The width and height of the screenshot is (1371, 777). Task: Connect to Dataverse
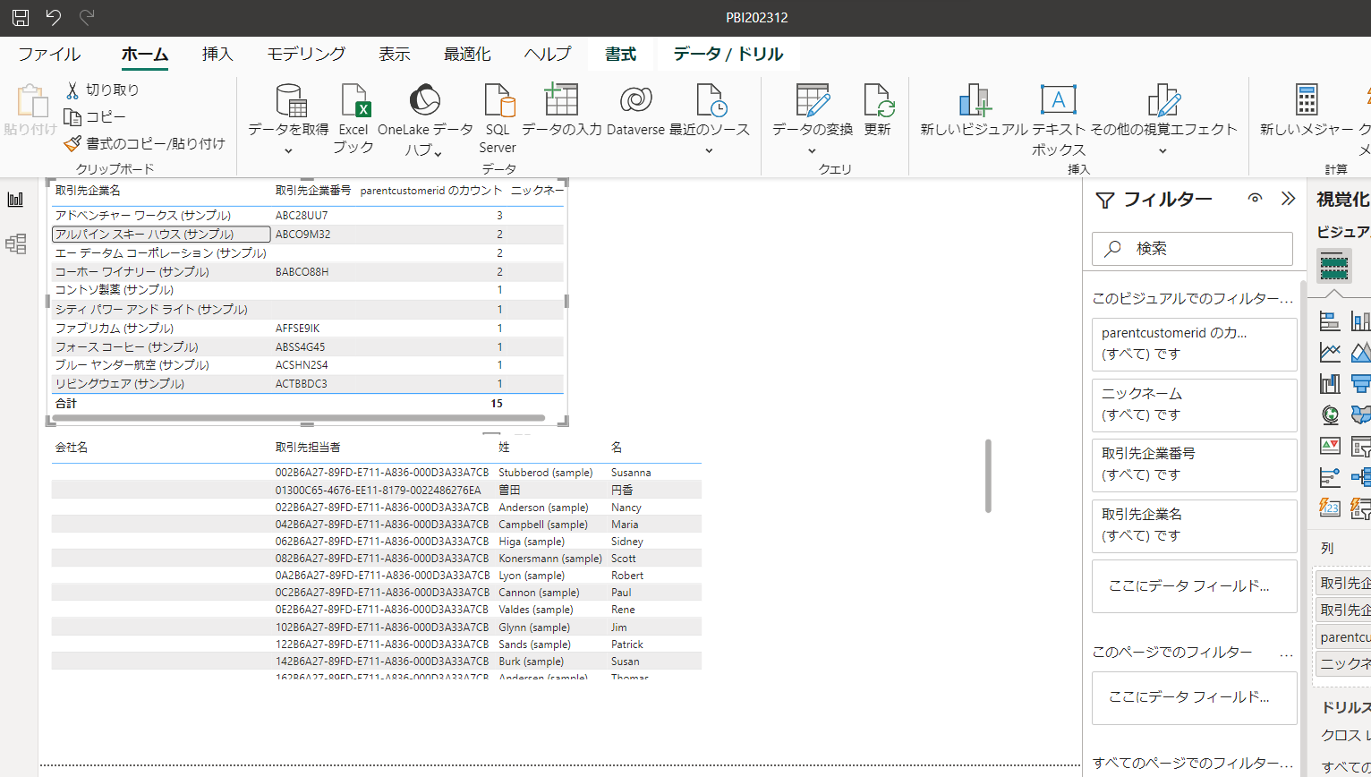[635, 110]
